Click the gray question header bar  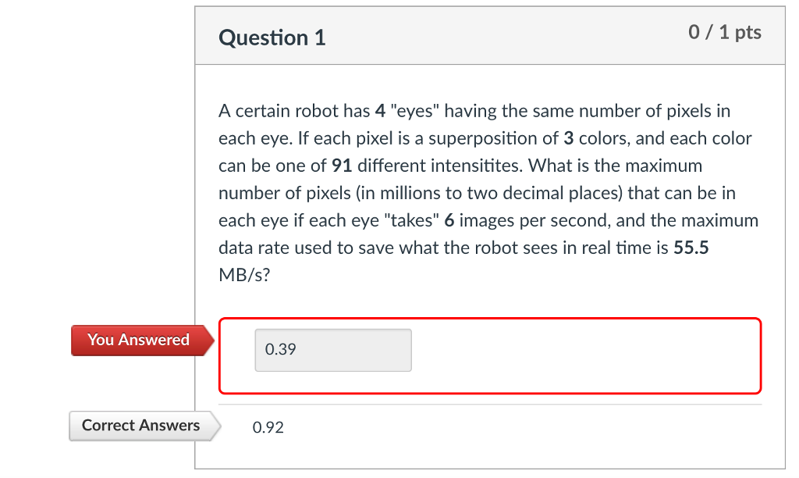507,36
